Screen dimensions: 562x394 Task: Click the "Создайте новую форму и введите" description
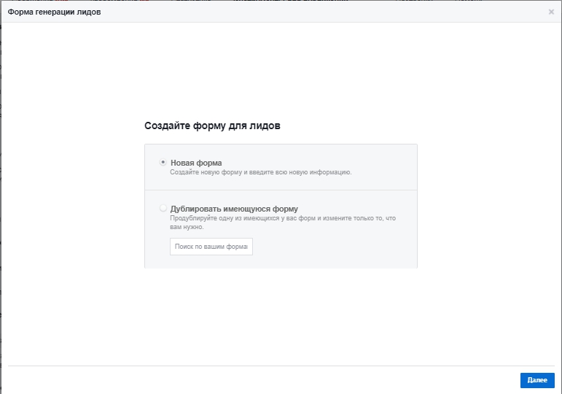pyautogui.click(x=260, y=172)
